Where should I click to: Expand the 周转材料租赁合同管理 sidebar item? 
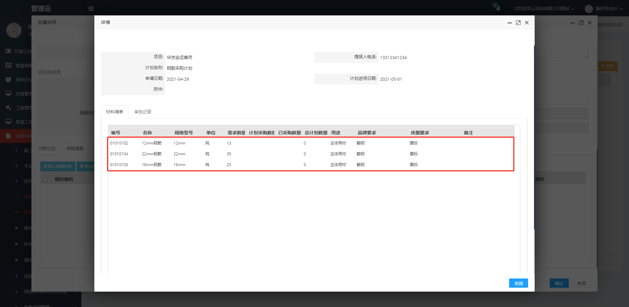(x=45, y=292)
